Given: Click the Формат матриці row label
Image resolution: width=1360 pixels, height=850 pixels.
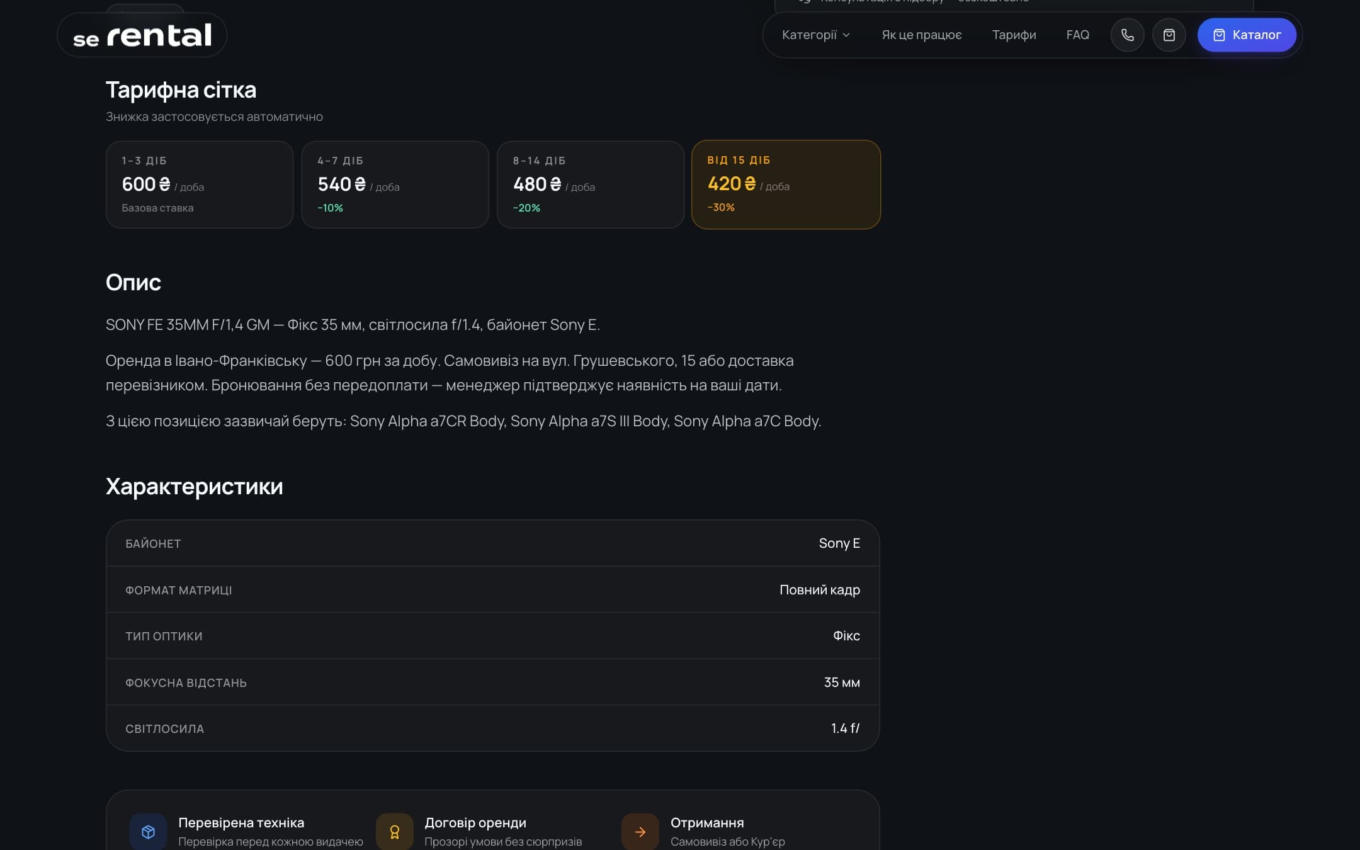Looking at the screenshot, I should 178,590.
